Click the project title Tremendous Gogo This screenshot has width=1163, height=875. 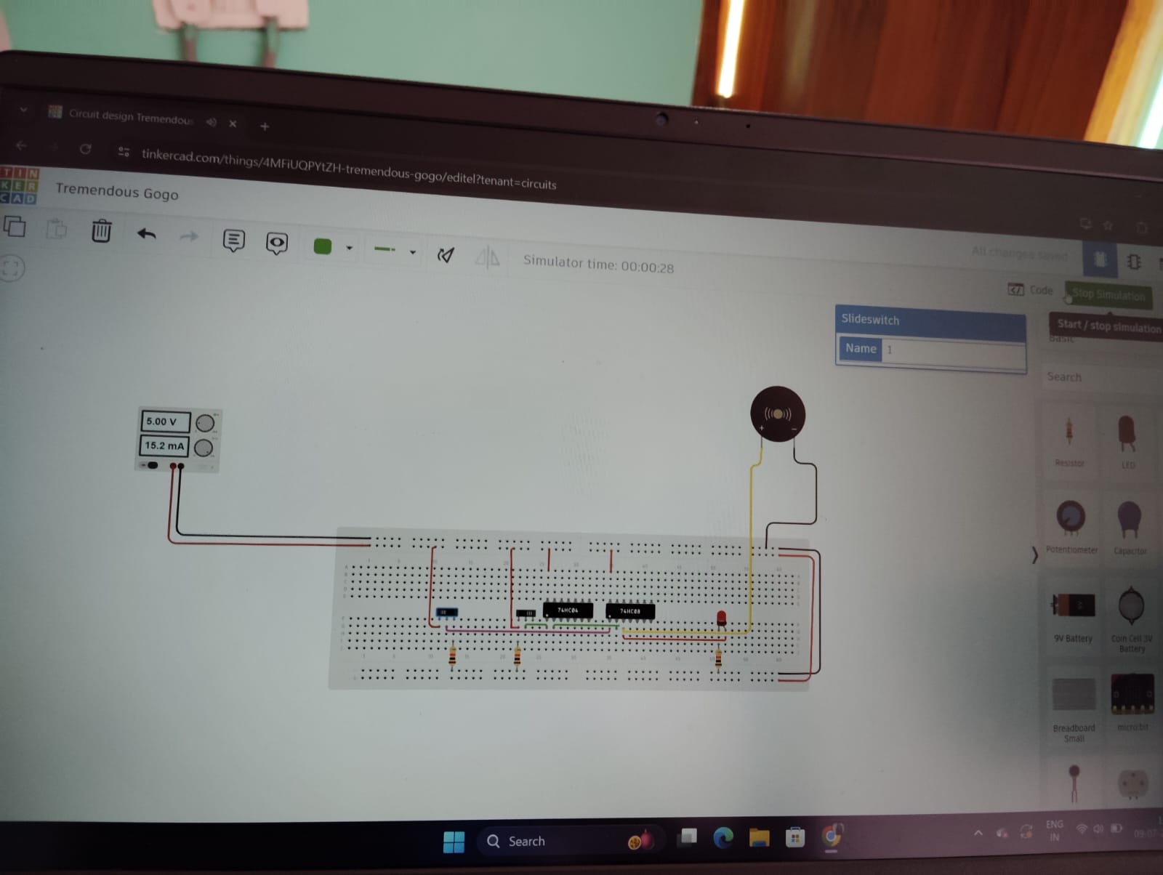coord(116,191)
